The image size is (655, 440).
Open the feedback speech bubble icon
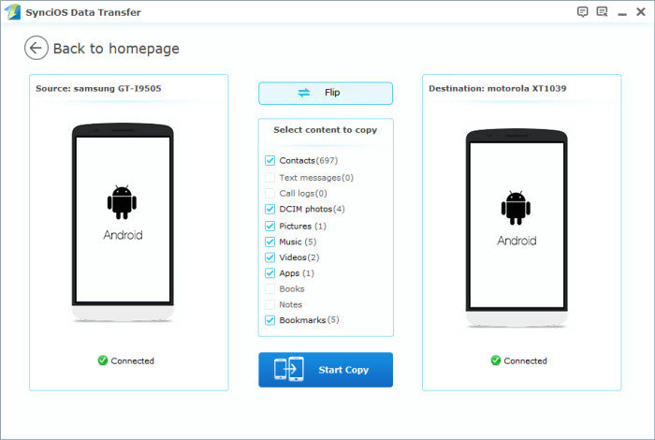[582, 11]
